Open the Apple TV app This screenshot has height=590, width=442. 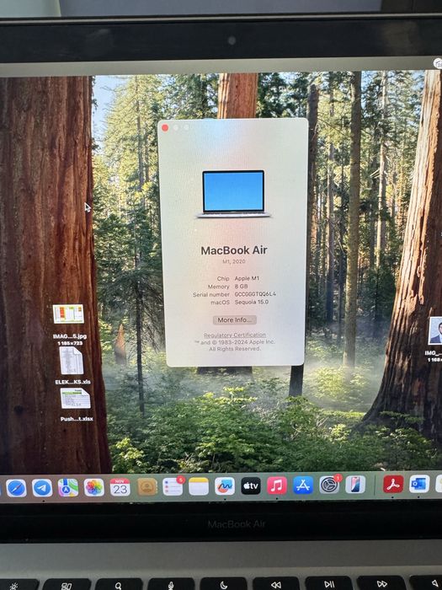pos(251,485)
